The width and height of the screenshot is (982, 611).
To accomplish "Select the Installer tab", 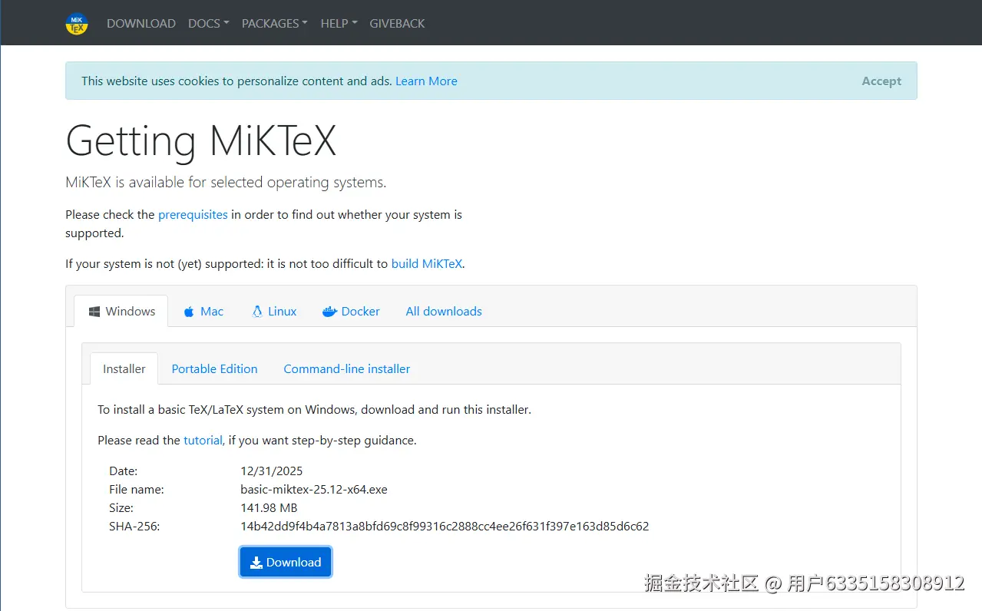I will coord(124,369).
